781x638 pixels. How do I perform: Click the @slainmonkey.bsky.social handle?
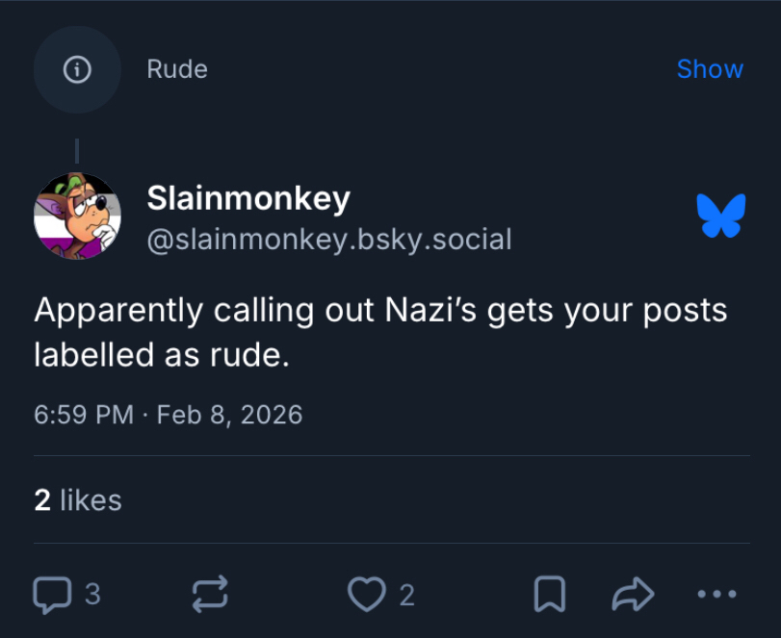click(328, 239)
